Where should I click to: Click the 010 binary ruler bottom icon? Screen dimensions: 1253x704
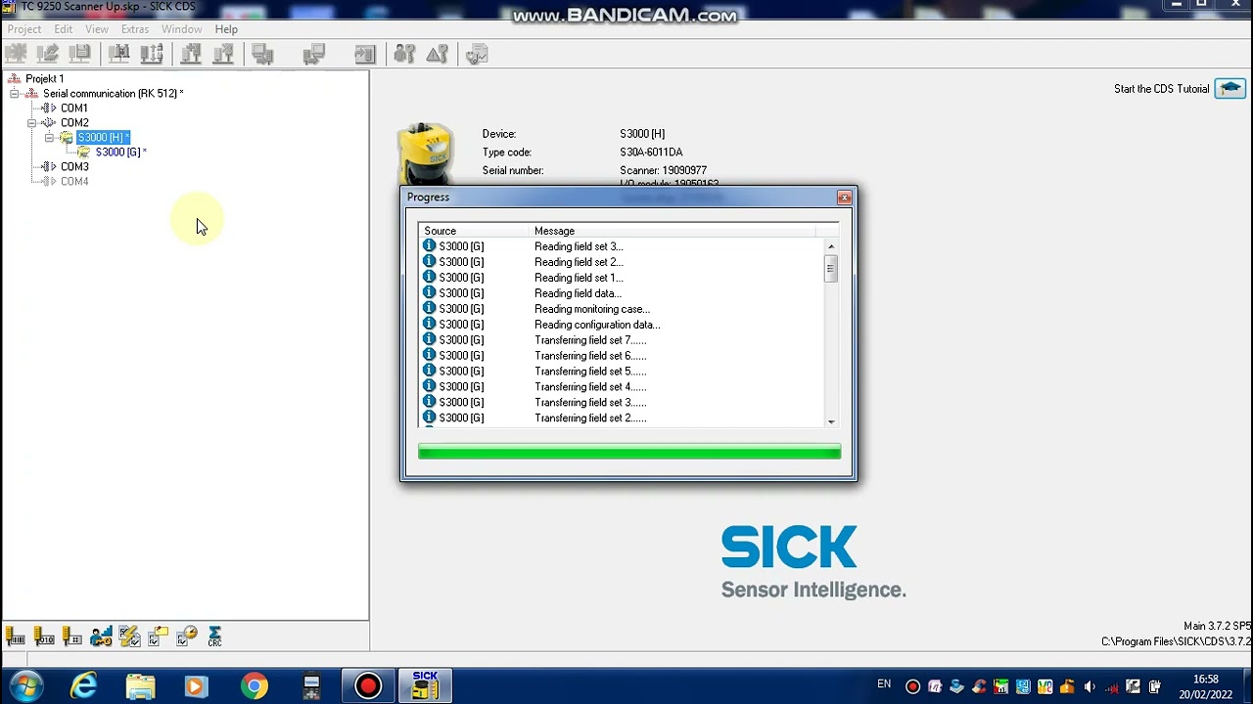coord(44,637)
